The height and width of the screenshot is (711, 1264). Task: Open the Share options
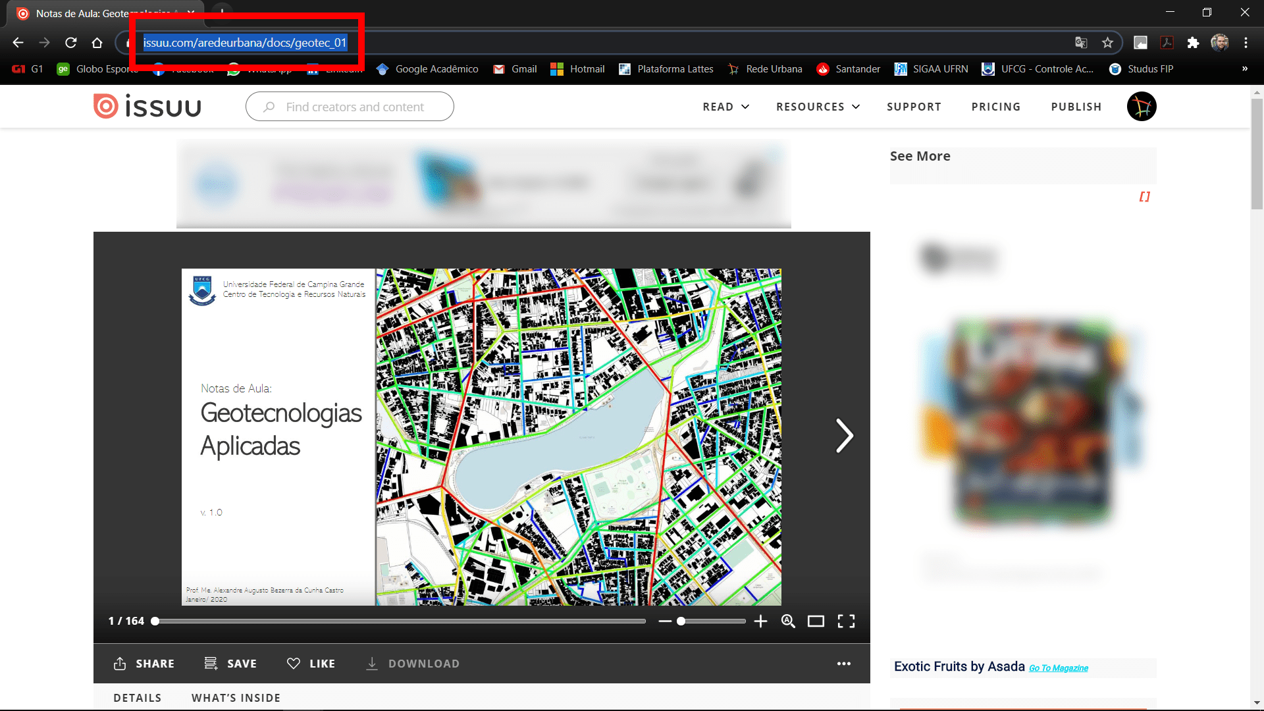144,664
